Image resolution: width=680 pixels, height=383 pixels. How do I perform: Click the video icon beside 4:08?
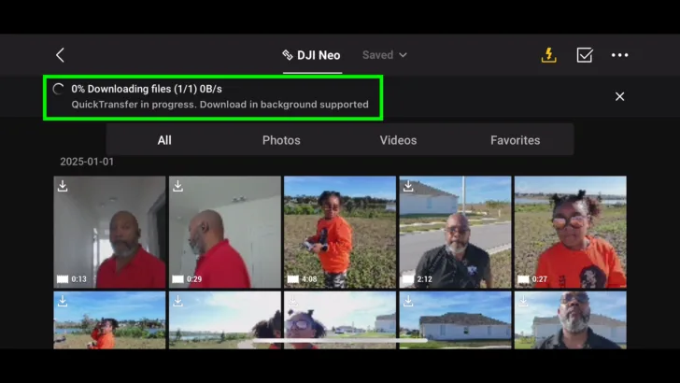[x=293, y=279]
